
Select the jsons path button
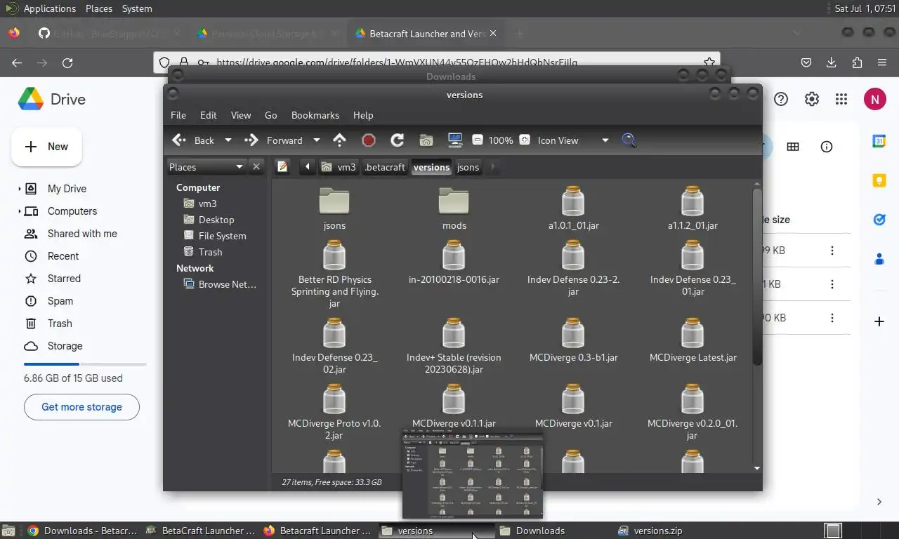(x=468, y=167)
